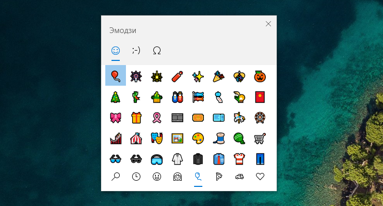Image resolution: width=383 pixels, height=206 pixels.
Task: Pick the blue jeans emoji
Action: [260, 159]
